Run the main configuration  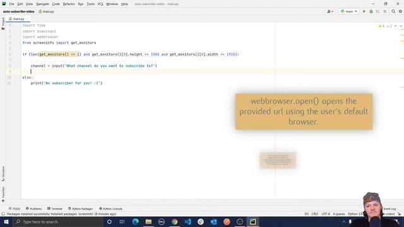point(364,11)
